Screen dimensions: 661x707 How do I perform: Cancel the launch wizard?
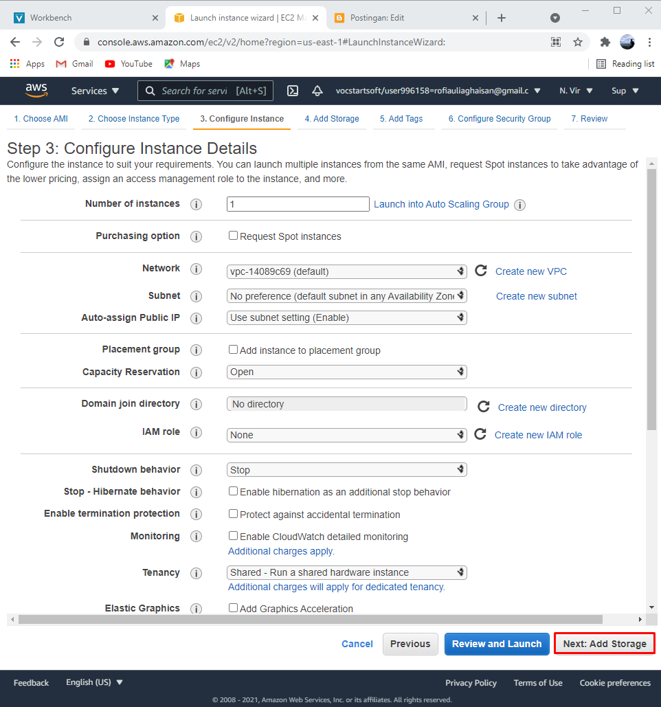coord(357,644)
